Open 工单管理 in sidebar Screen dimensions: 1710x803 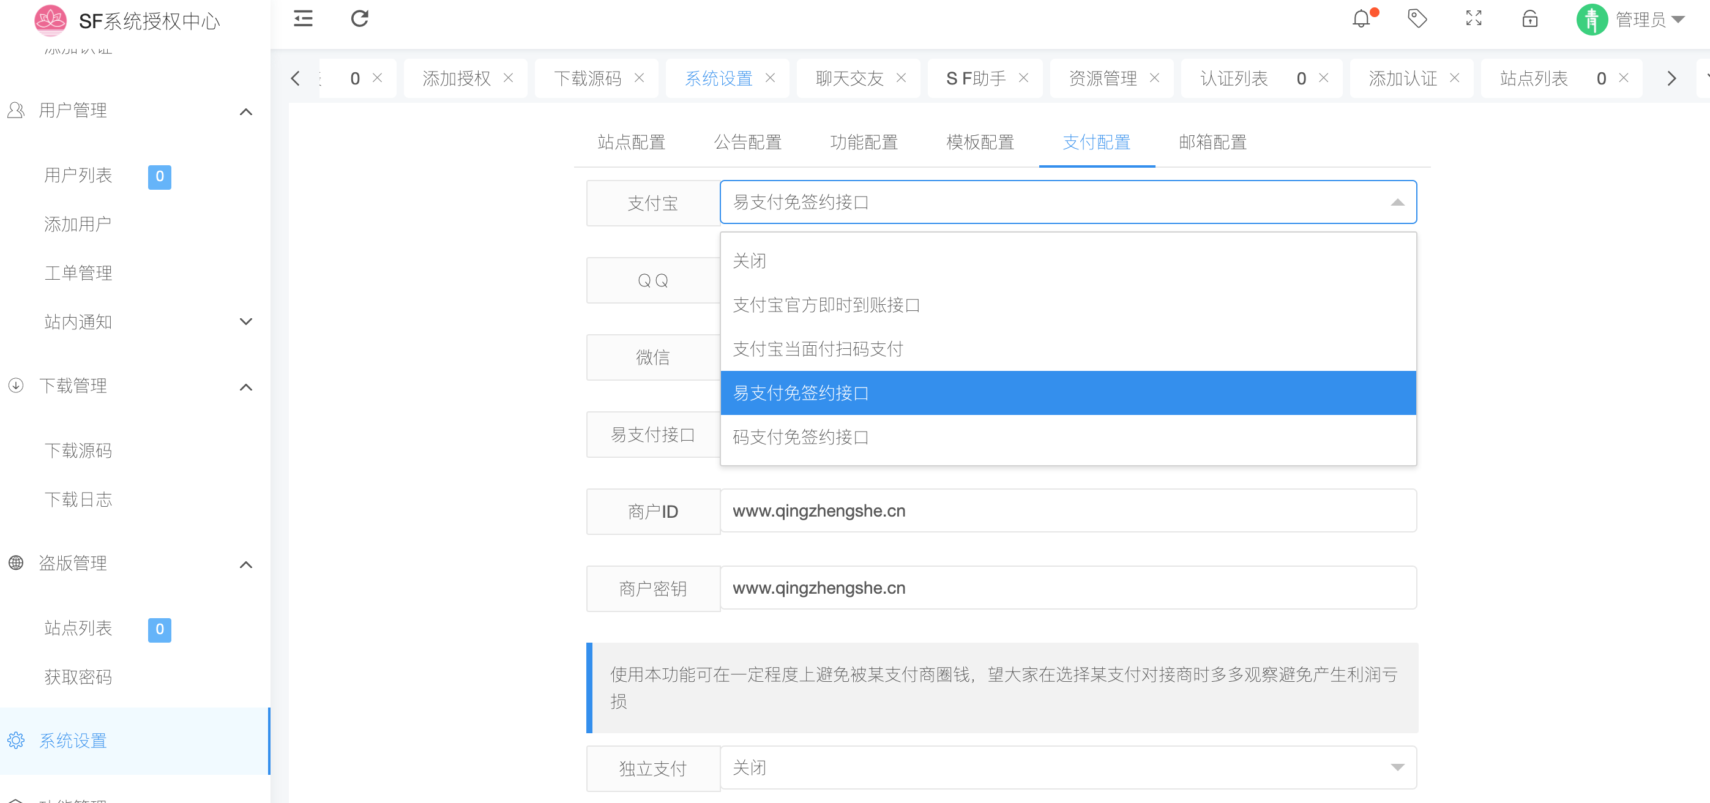78,273
